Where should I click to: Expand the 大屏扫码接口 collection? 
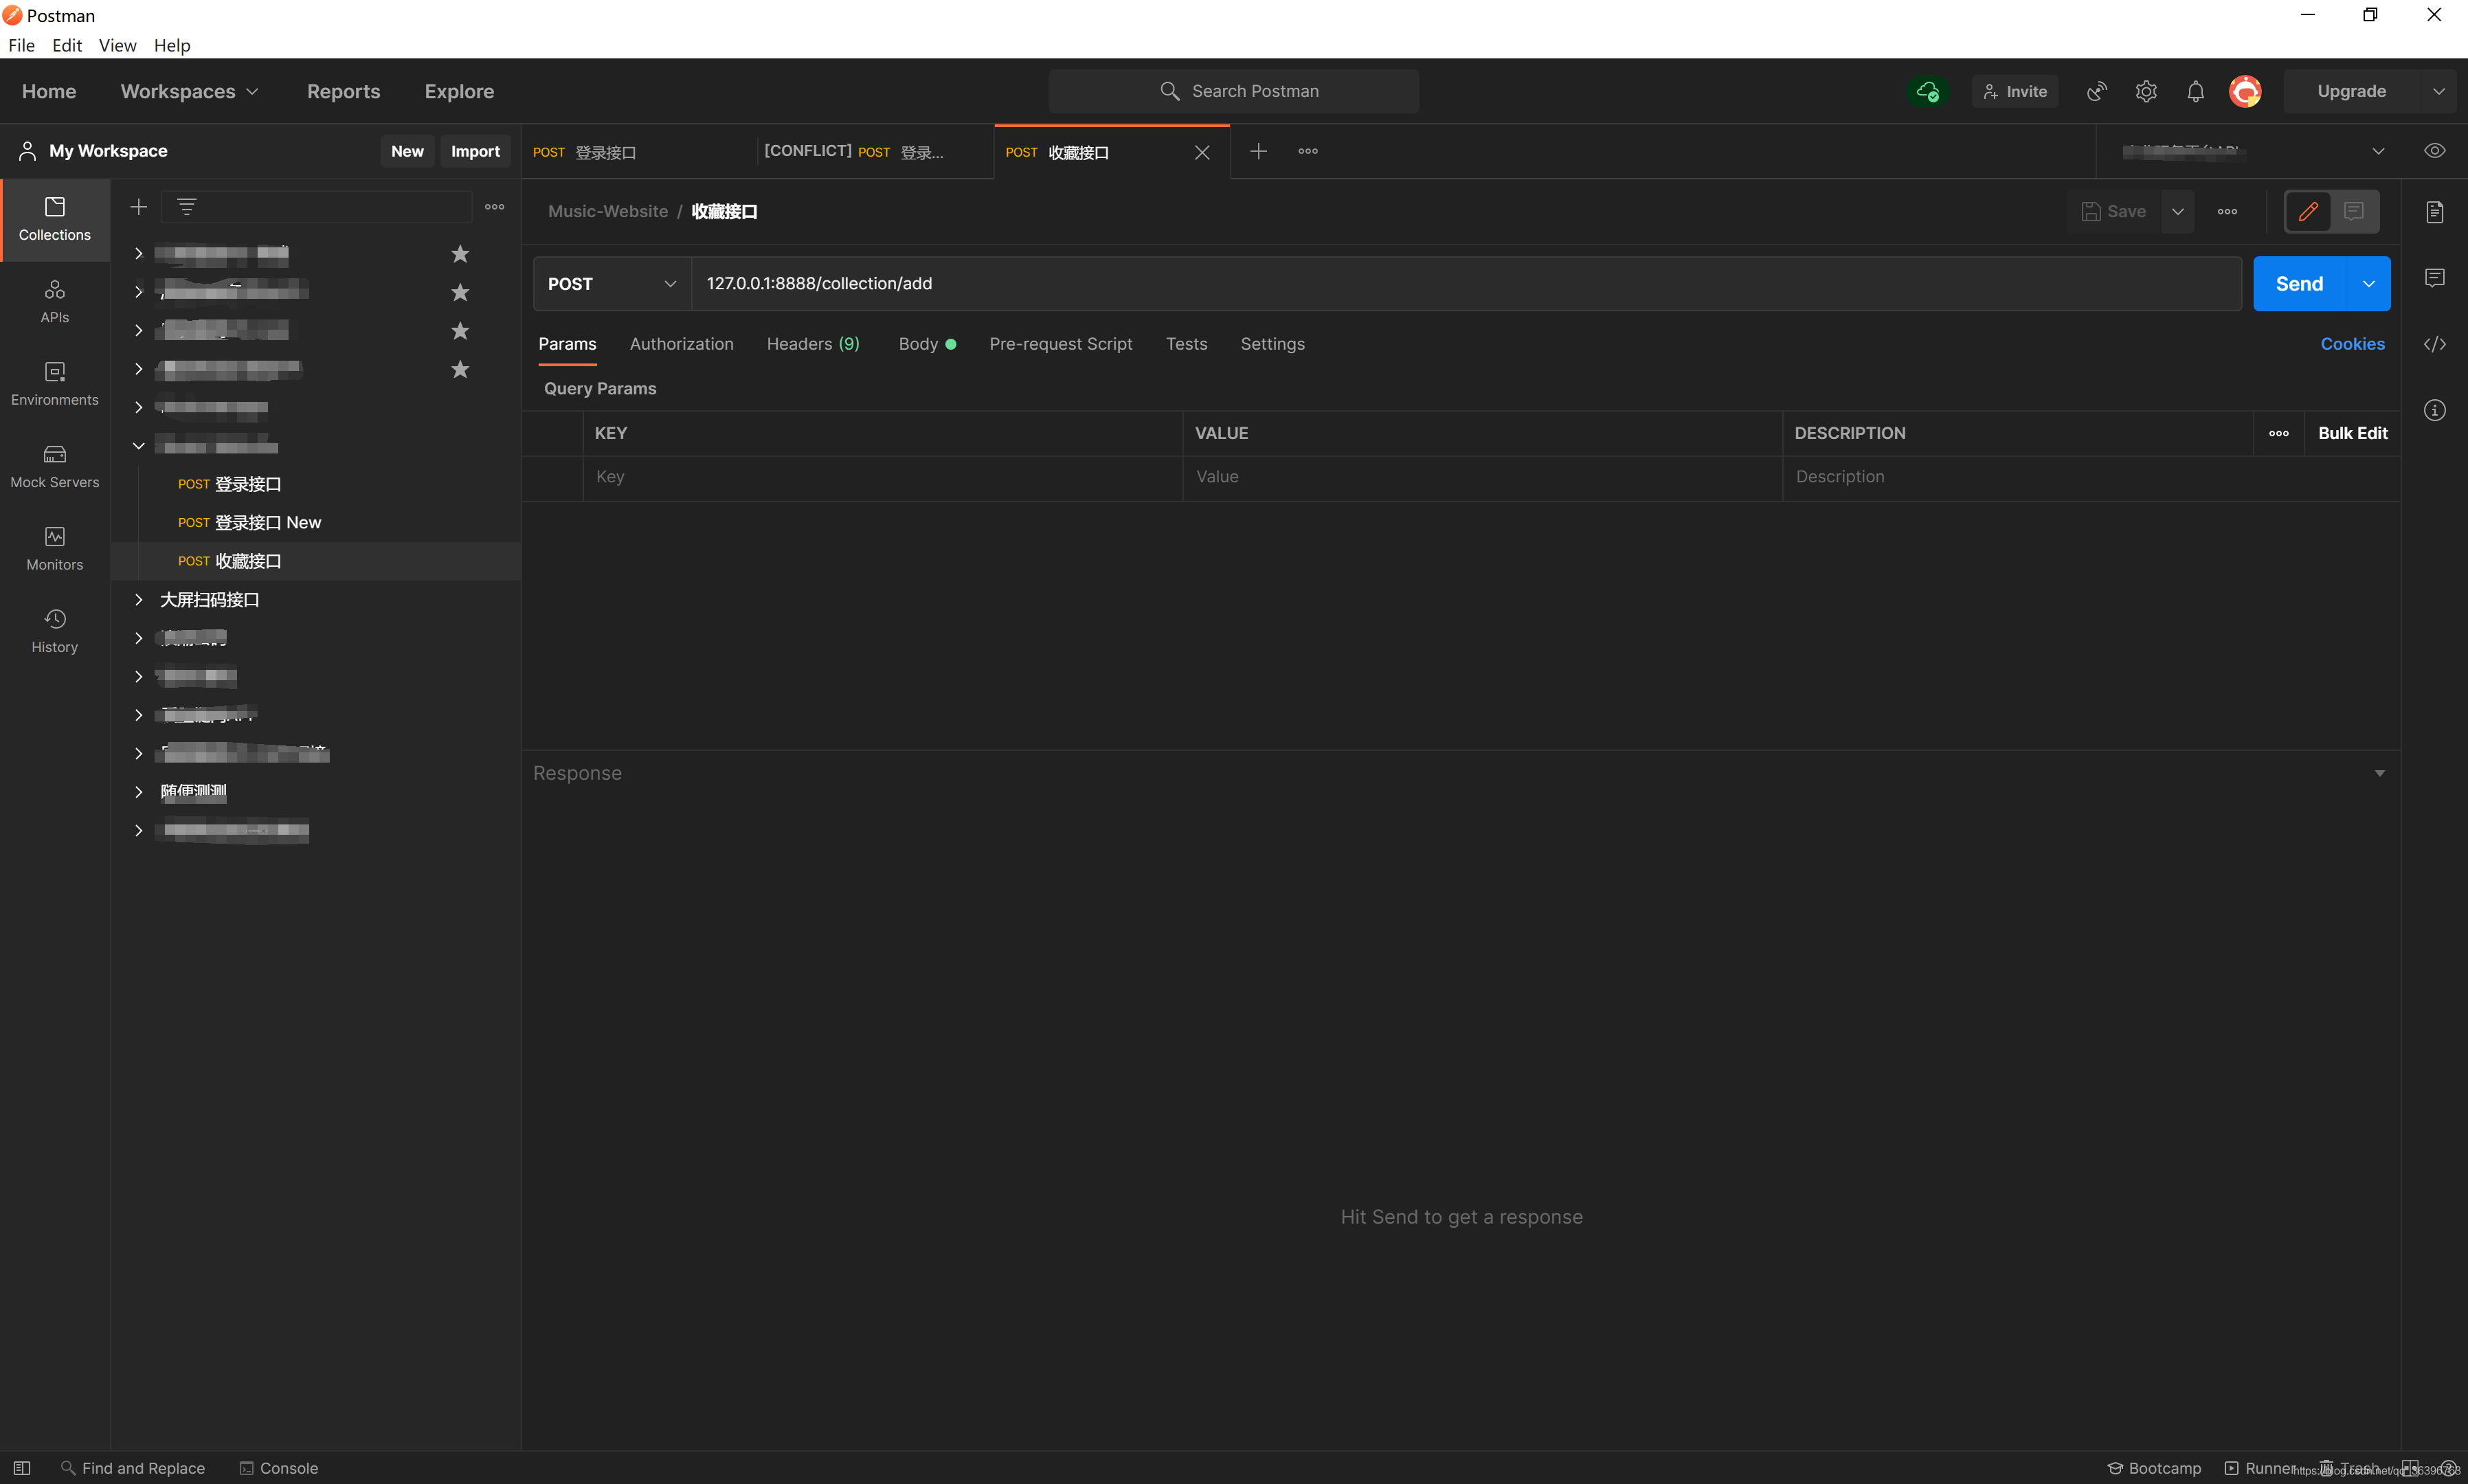pos(139,600)
